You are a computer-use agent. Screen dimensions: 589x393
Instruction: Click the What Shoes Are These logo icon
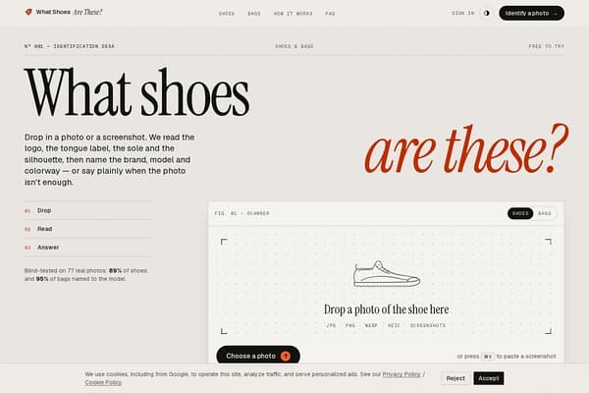point(28,12)
